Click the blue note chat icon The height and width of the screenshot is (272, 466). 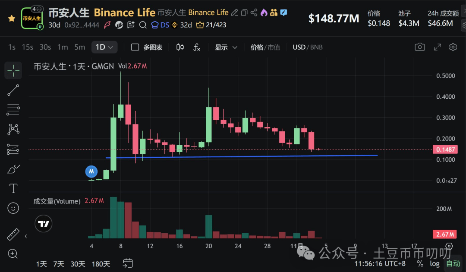[284, 13]
